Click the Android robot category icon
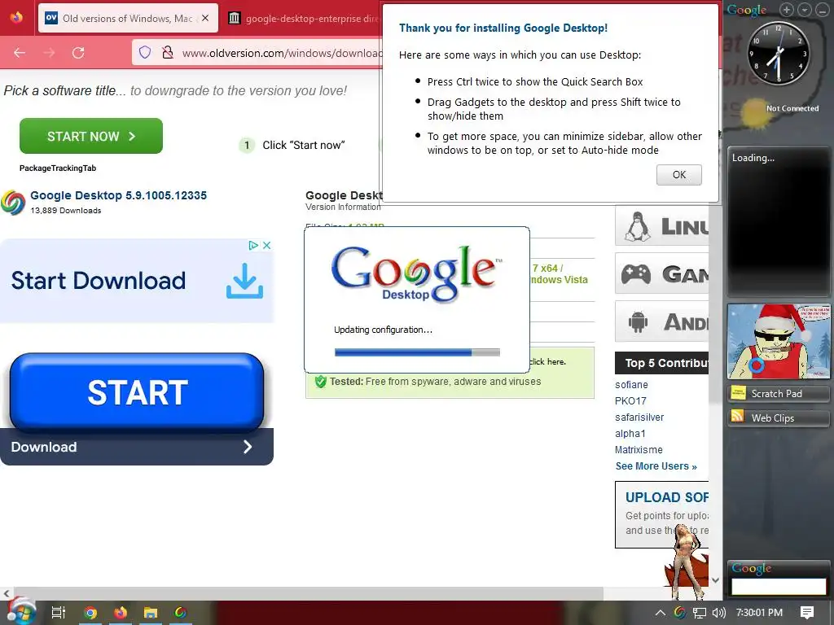The width and height of the screenshot is (834, 625). (x=637, y=322)
